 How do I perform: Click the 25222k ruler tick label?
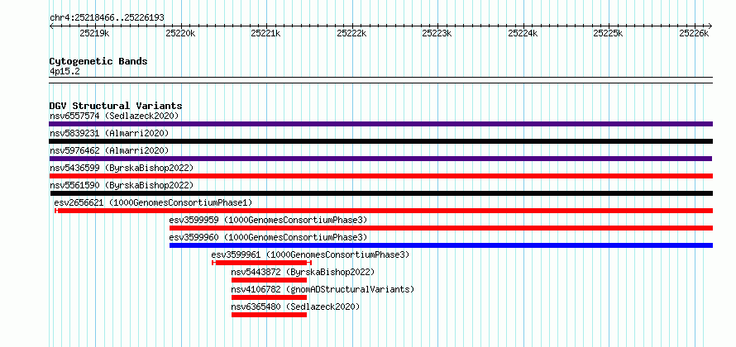click(x=351, y=33)
